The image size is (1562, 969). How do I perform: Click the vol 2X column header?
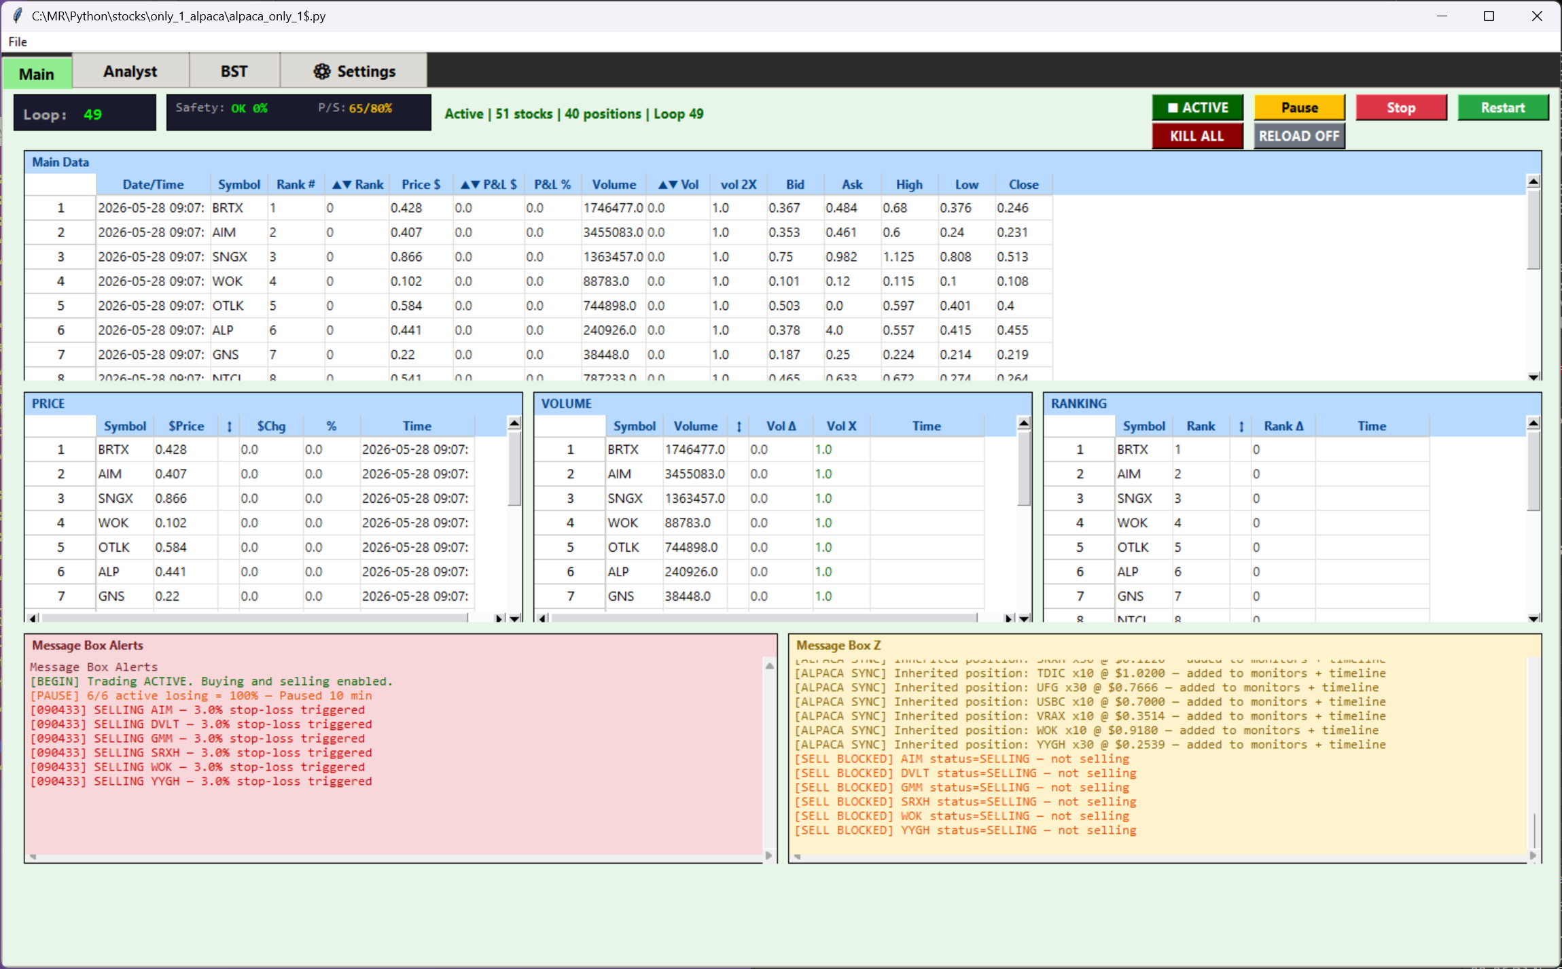(739, 184)
